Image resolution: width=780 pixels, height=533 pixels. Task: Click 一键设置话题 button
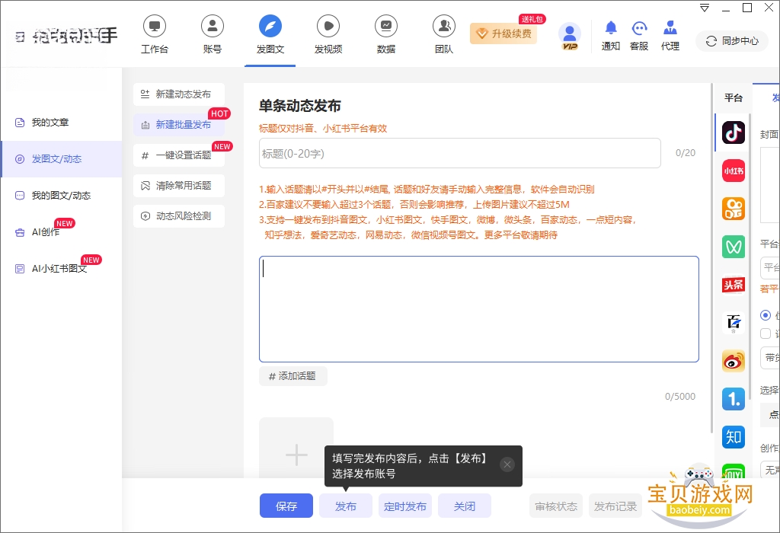[179, 155]
